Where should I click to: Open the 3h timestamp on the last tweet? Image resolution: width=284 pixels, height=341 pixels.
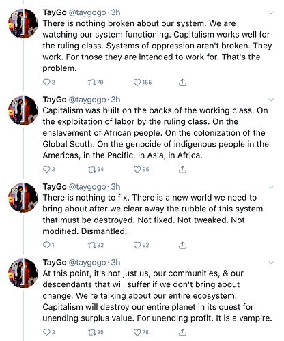115,263
